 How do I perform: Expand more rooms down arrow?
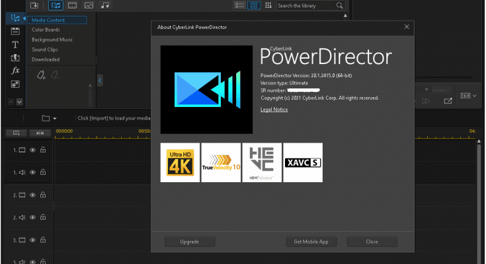pyautogui.click(x=20, y=102)
